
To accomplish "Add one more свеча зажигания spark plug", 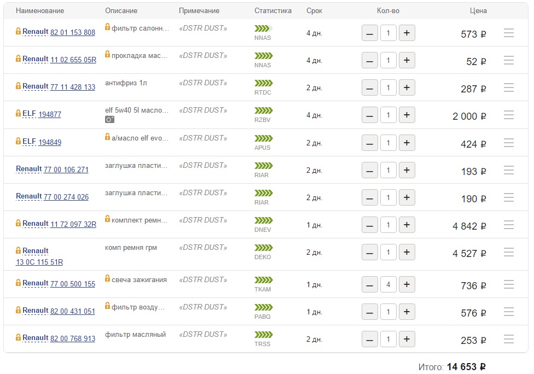I will click(x=407, y=284).
